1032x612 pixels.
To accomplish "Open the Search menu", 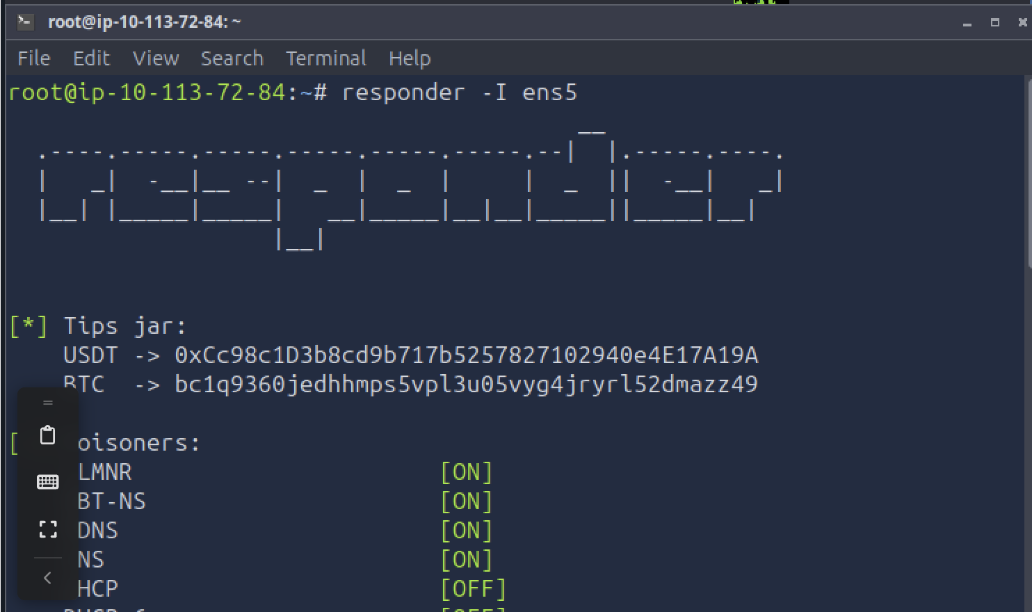I will [232, 58].
